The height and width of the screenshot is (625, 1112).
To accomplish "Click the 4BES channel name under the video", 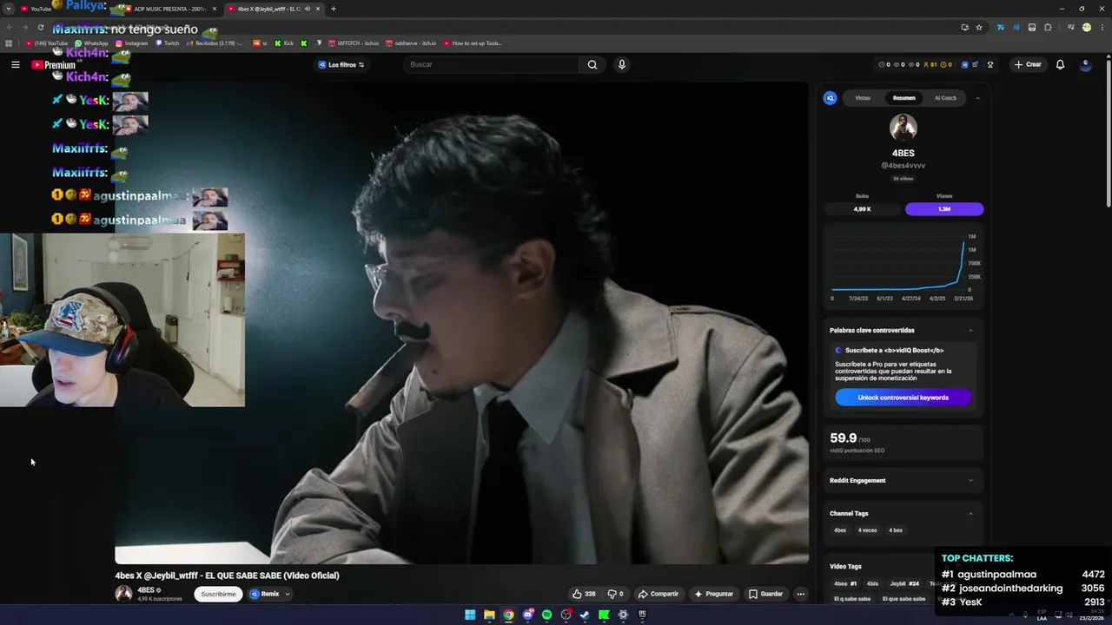I will click(x=146, y=590).
